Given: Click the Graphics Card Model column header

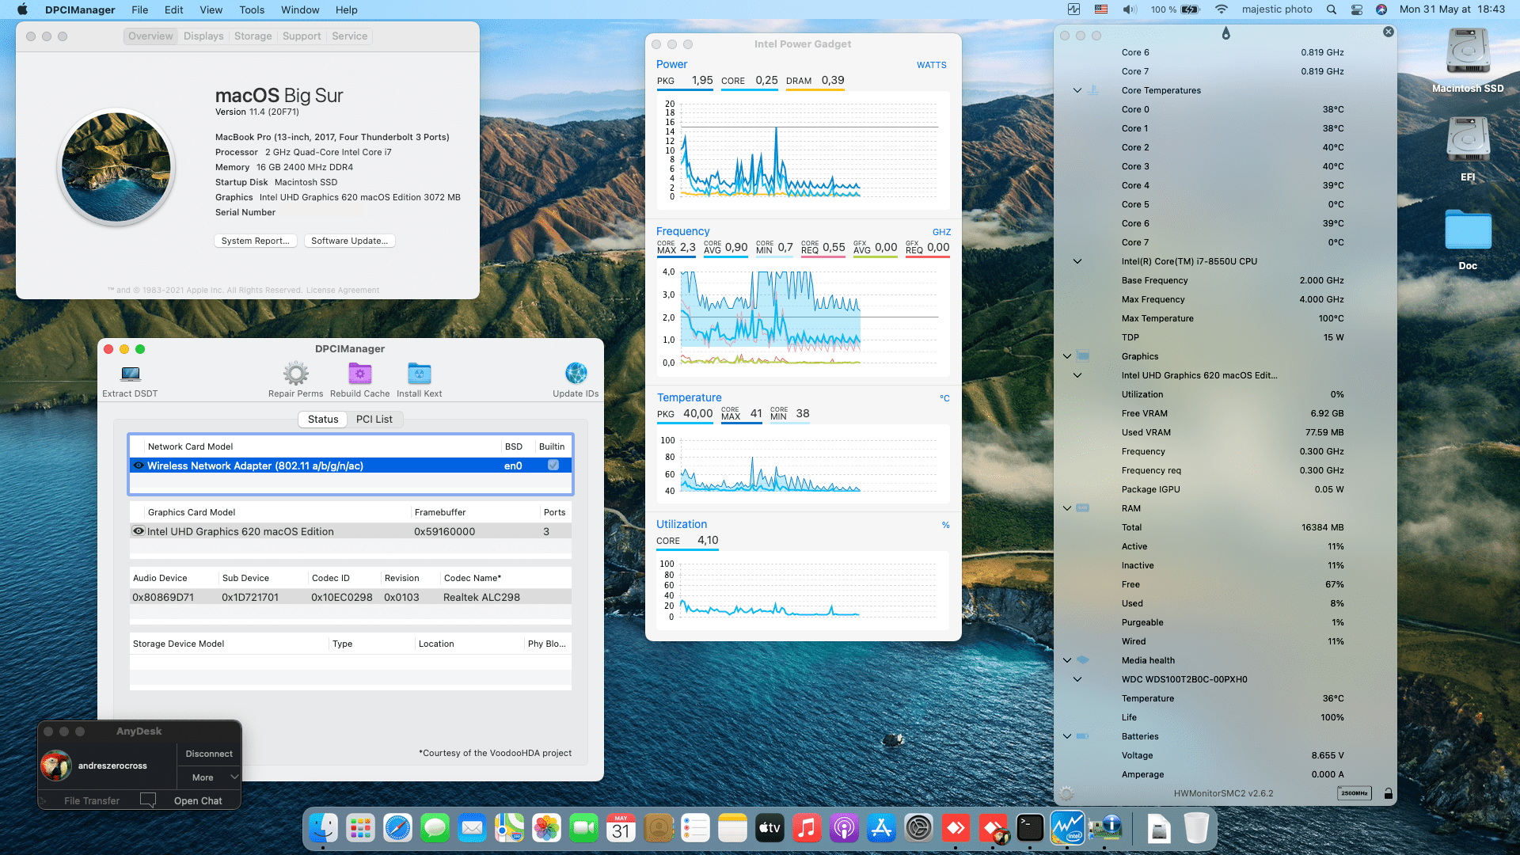Looking at the screenshot, I should [192, 512].
